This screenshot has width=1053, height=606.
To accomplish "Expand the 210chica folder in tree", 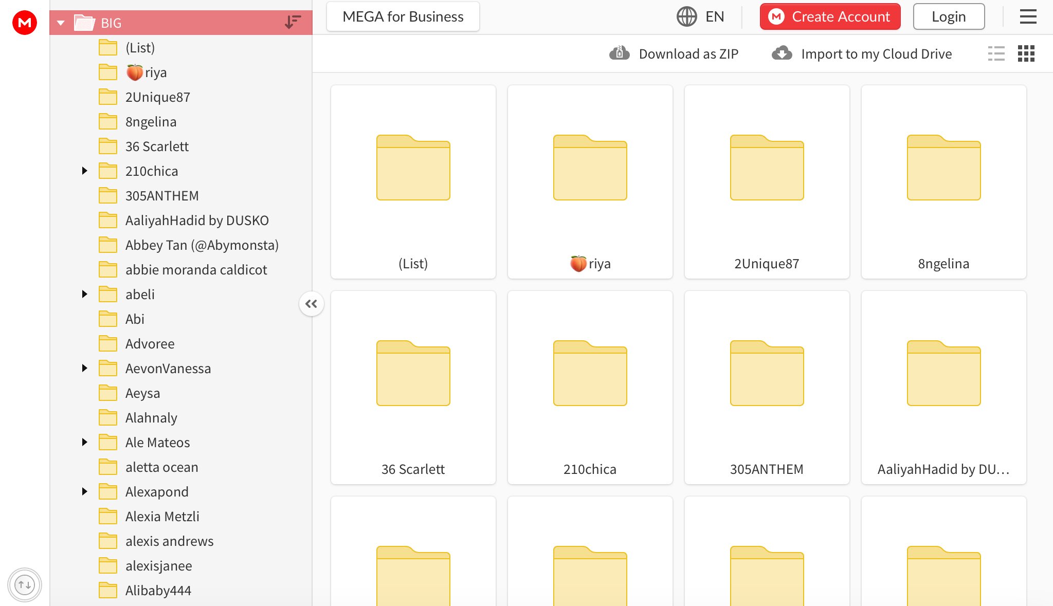I will [x=85, y=171].
